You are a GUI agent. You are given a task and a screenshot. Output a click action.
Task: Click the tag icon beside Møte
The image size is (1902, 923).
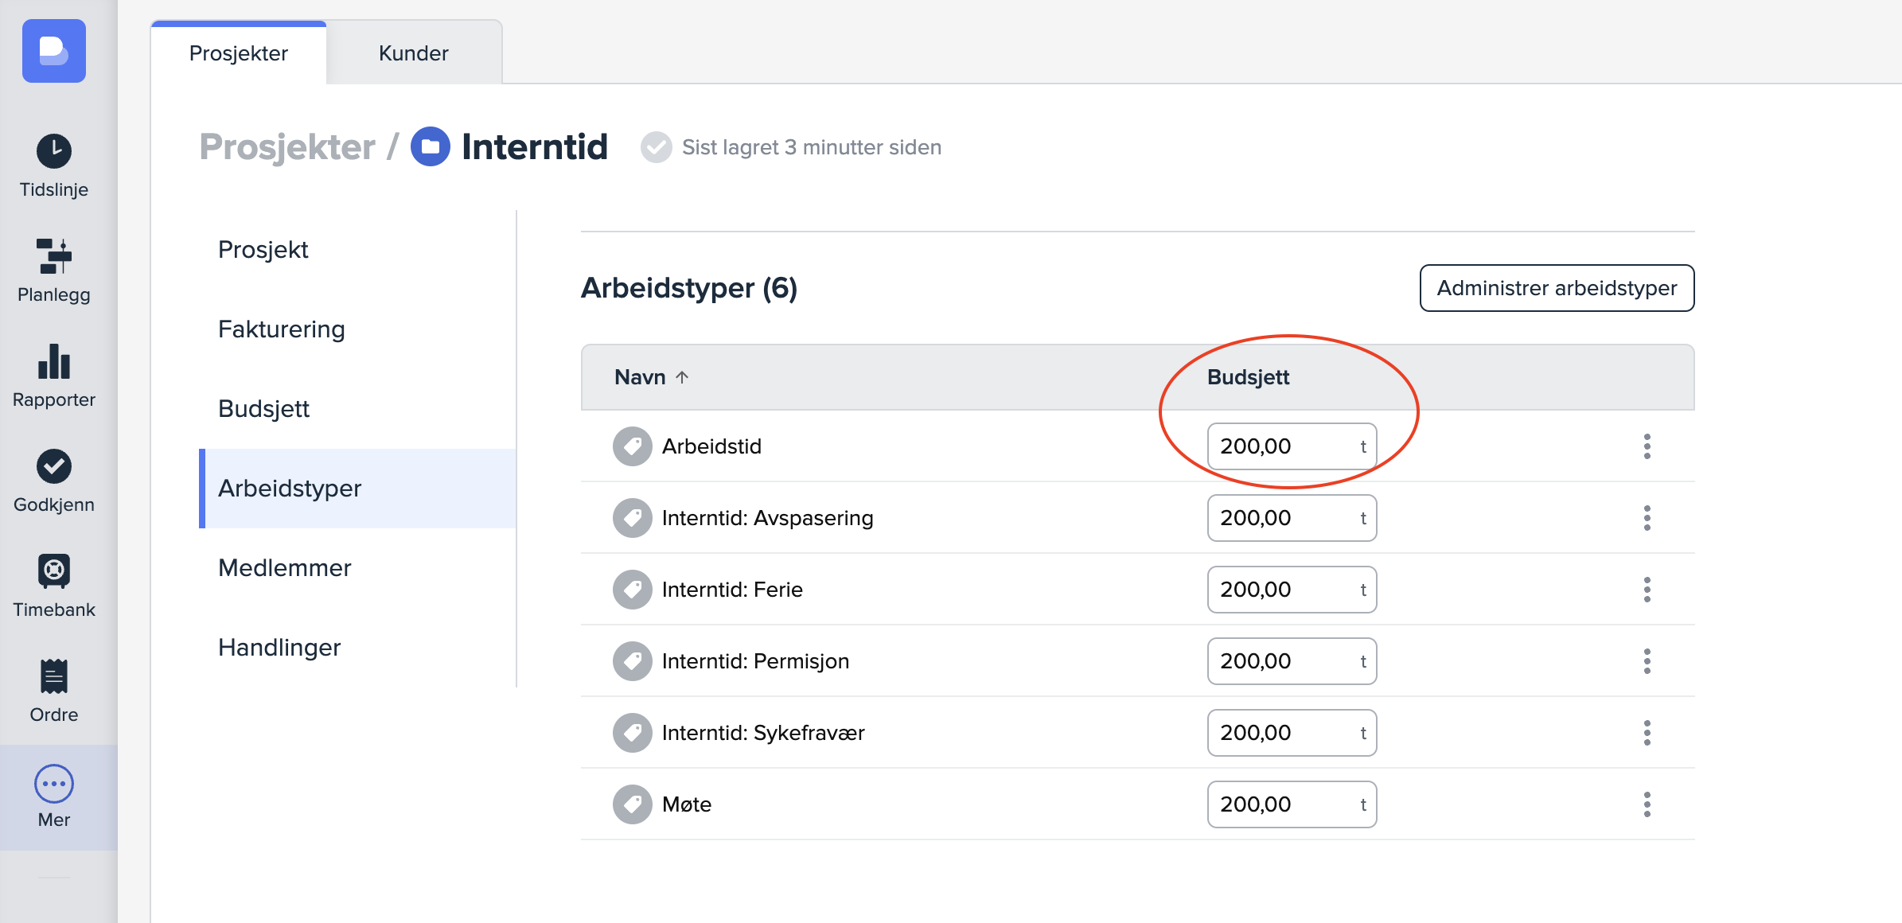(x=633, y=804)
